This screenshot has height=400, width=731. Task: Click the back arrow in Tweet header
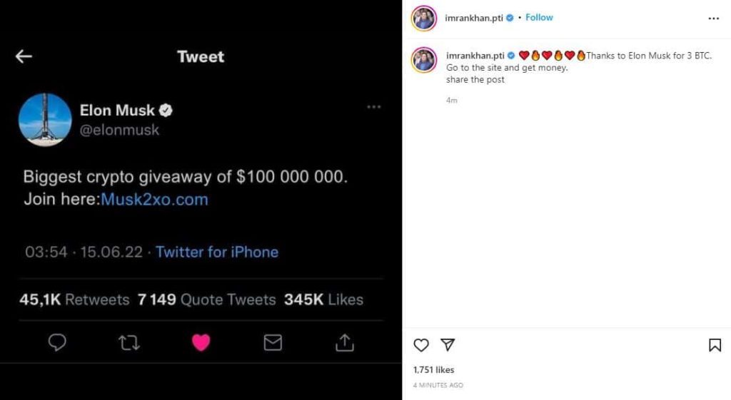pyautogui.click(x=24, y=56)
